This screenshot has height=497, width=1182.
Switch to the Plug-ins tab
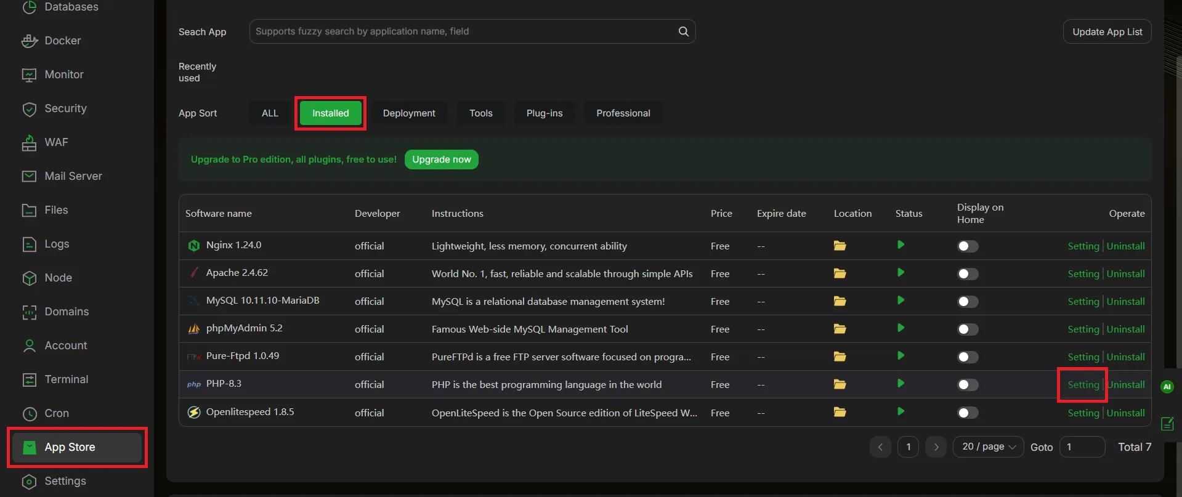tap(544, 113)
